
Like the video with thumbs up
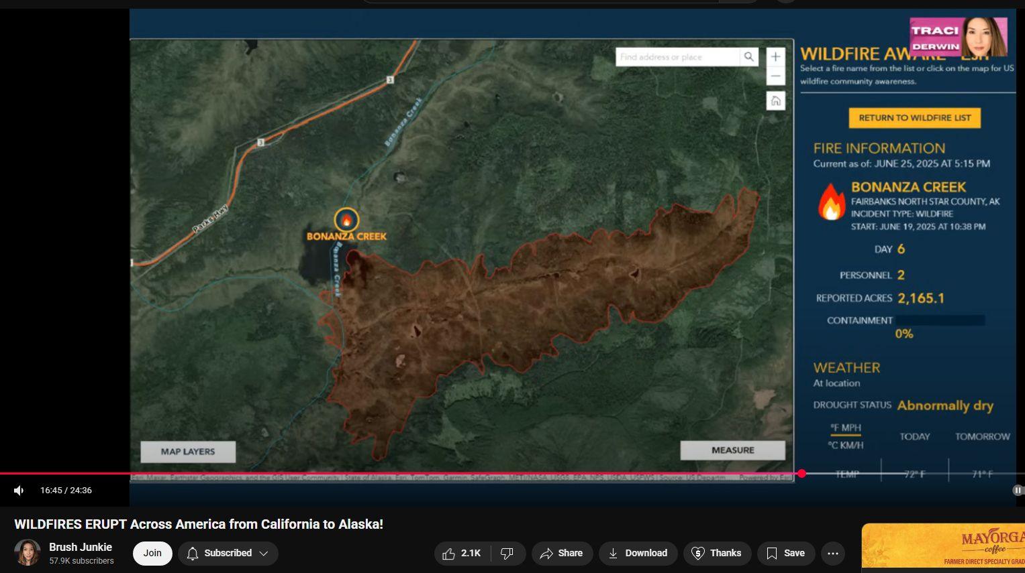click(x=462, y=553)
